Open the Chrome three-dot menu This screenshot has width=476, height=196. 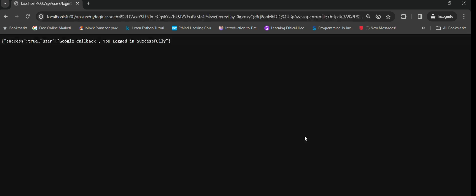click(464, 17)
